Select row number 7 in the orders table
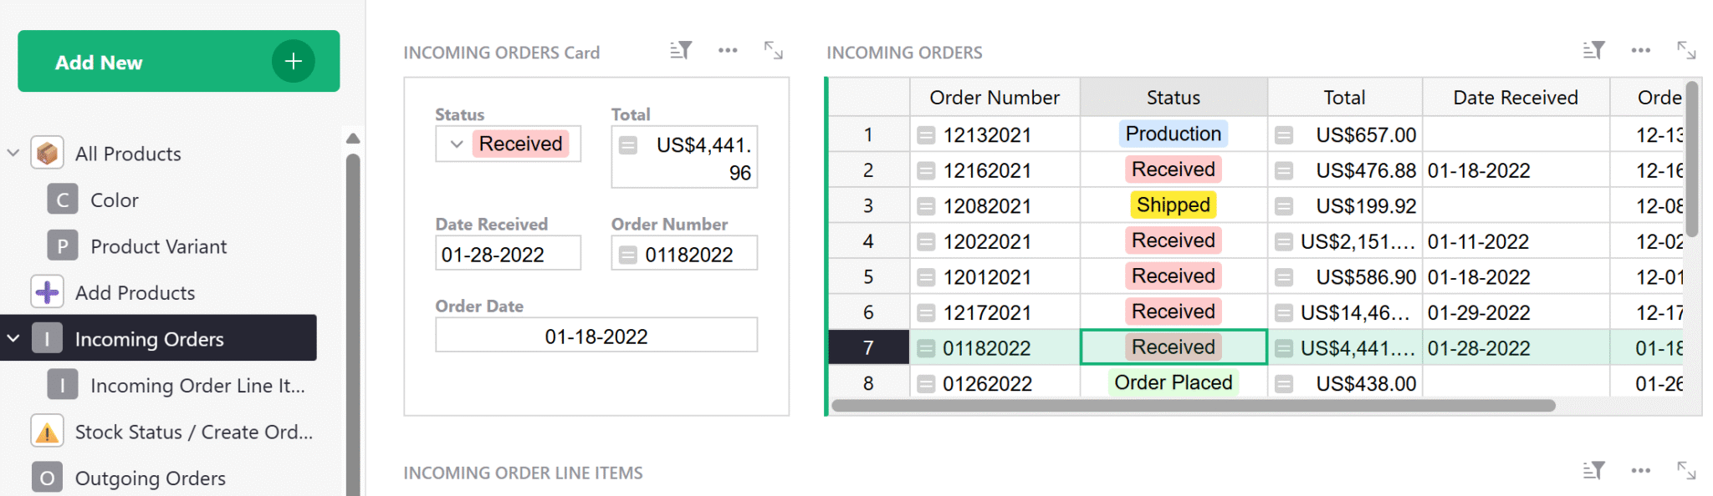 coord(868,348)
